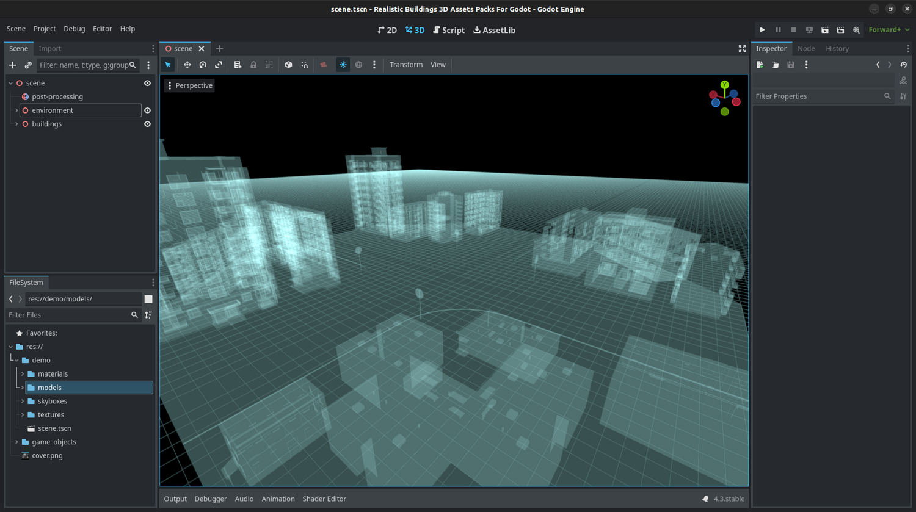Activate the Select Mode arrow tool

[x=168, y=65]
